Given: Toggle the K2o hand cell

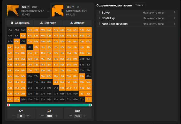Looking at the screenshot, I should (x=17, y=99).
